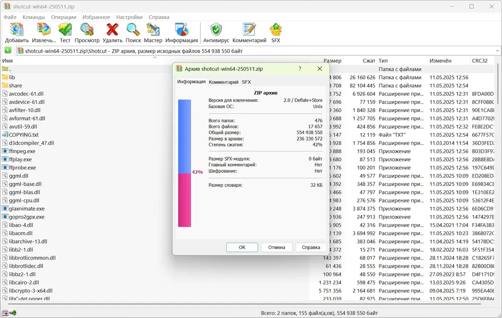
Task: Go up one folder with green arrow
Action: click(x=8, y=51)
